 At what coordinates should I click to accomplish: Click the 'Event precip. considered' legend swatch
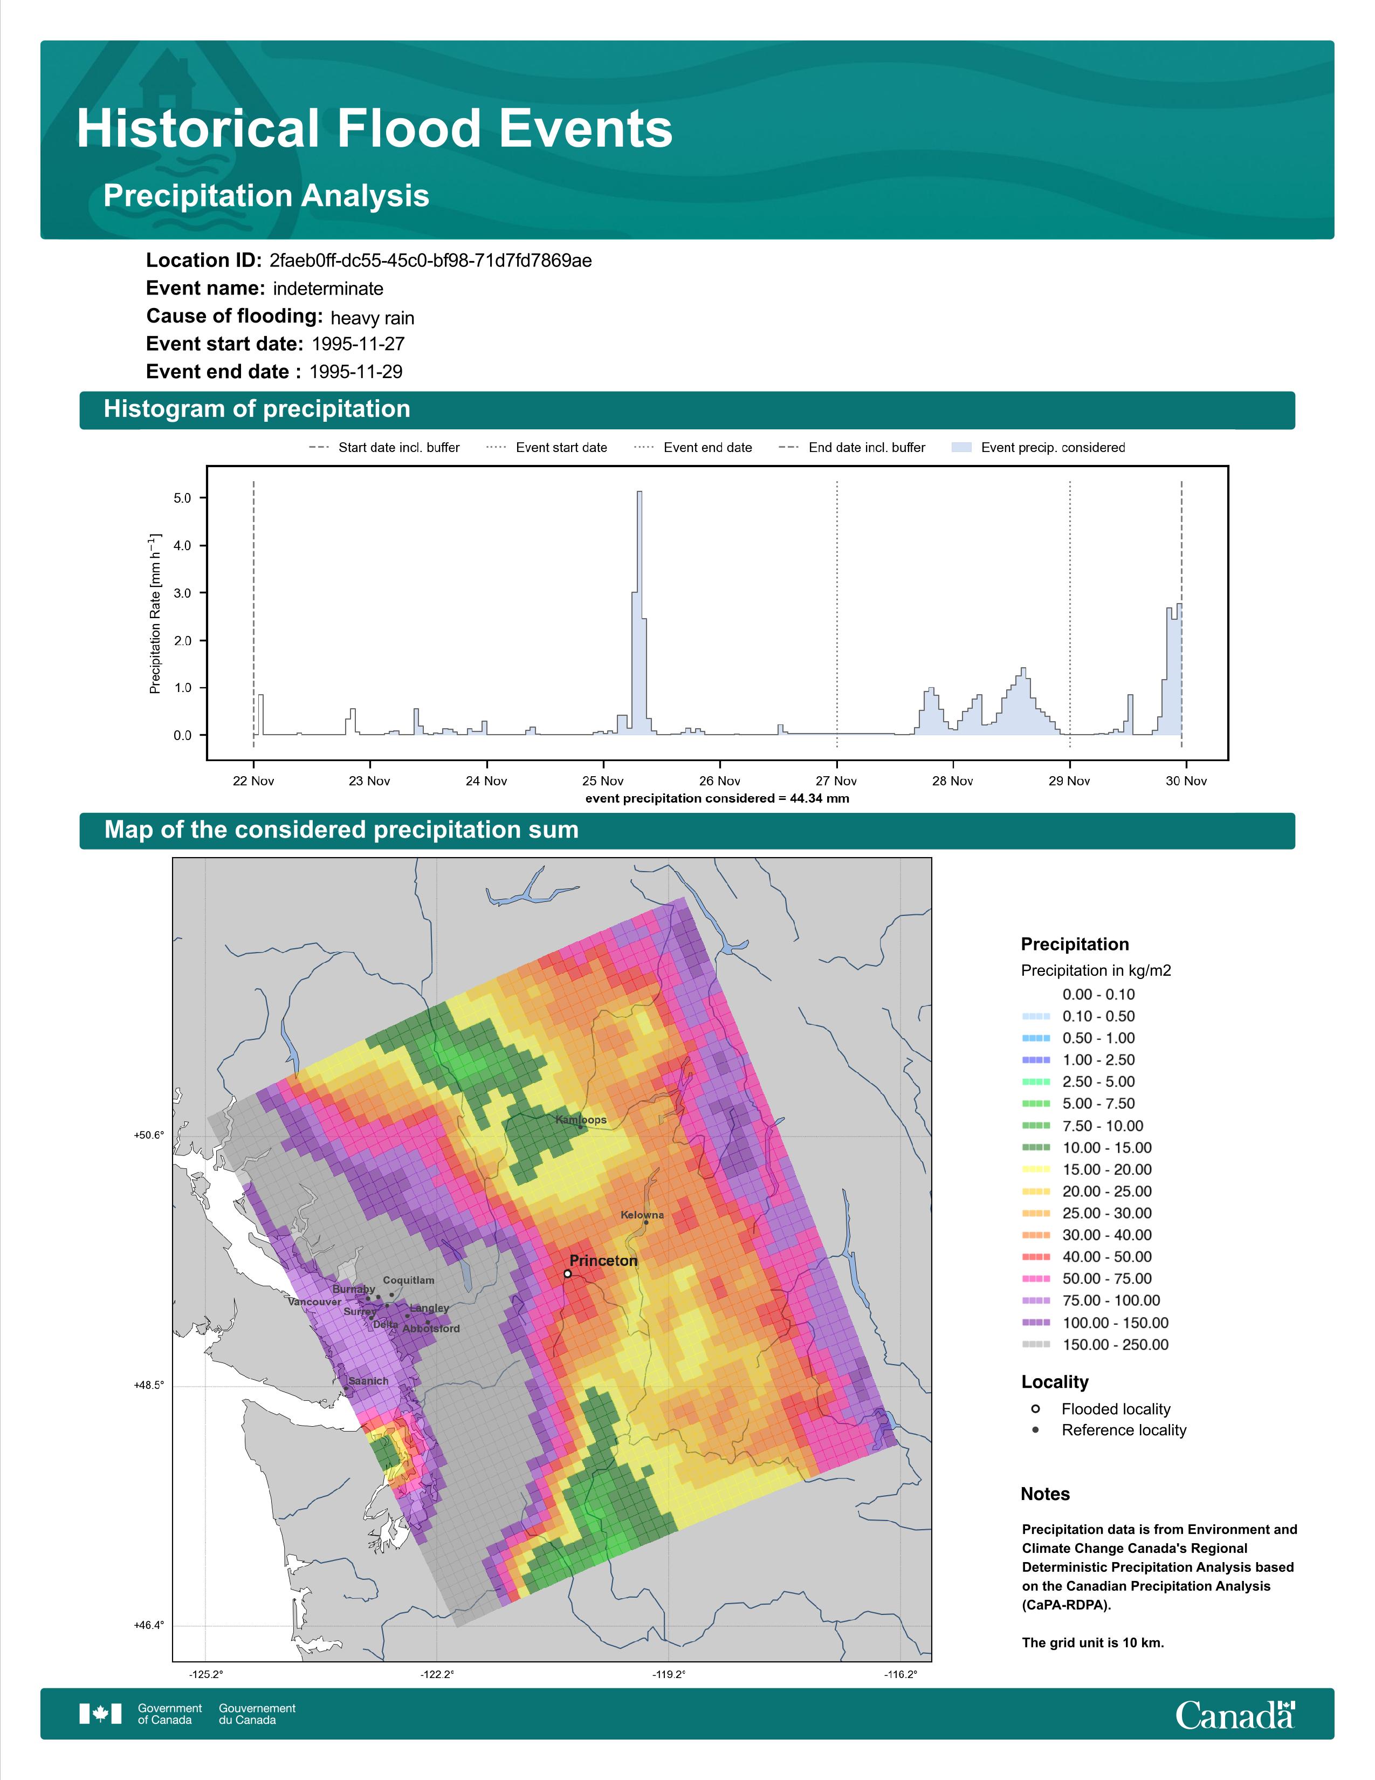(962, 448)
